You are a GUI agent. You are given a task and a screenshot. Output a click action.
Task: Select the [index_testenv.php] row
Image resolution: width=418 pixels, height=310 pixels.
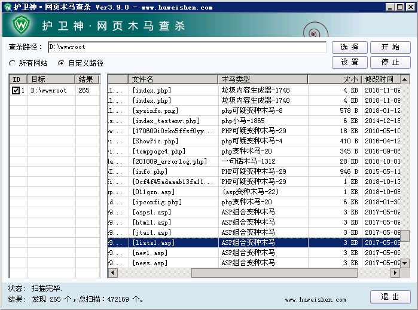point(254,121)
